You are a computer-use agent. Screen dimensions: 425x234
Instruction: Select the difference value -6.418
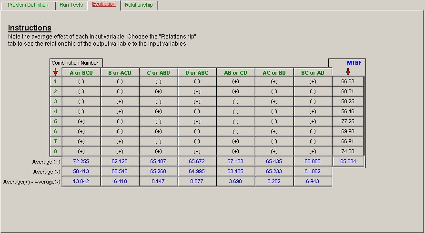pyautogui.click(x=120, y=182)
